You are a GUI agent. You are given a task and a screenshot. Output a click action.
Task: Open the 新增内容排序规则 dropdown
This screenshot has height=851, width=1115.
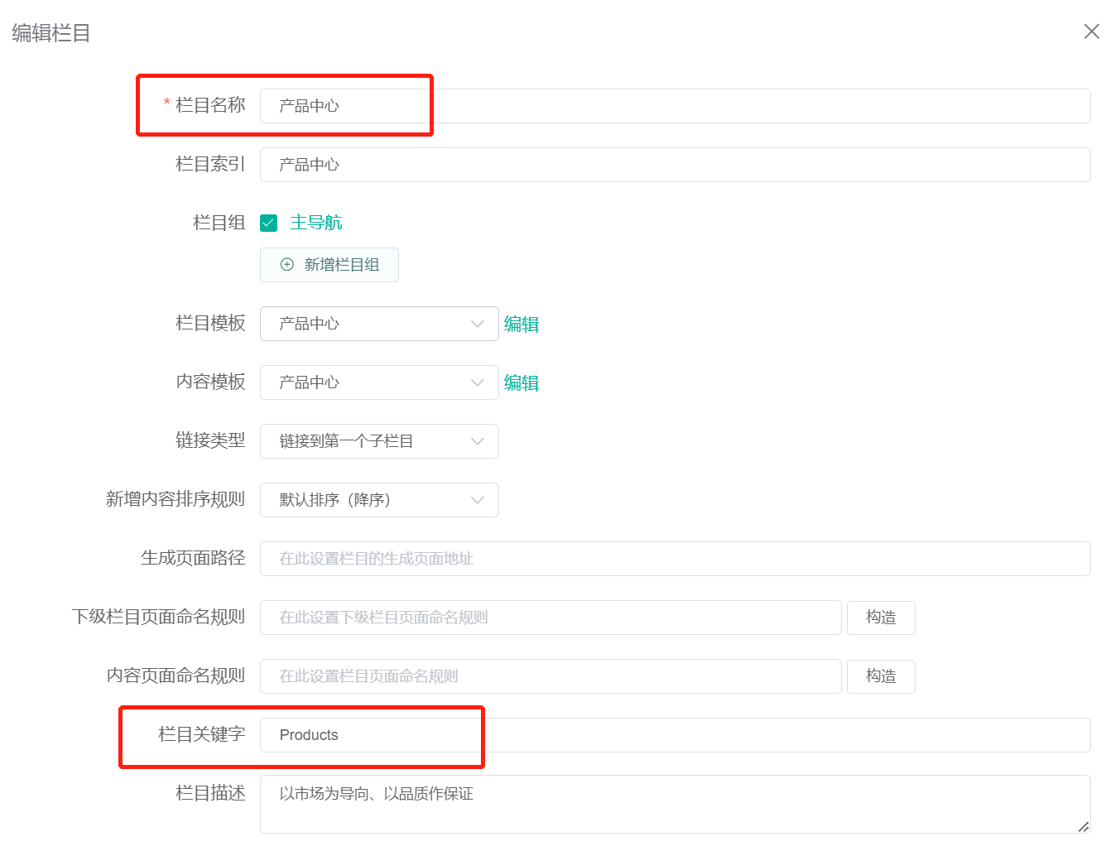tap(378, 499)
